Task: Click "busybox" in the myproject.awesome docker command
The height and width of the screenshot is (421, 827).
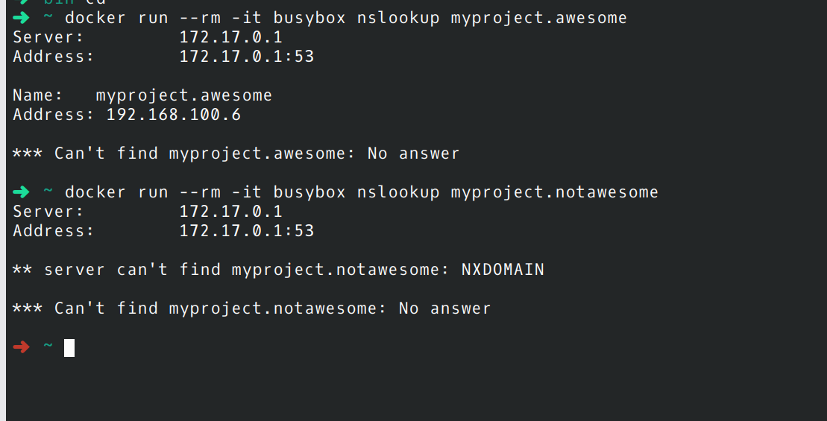Action: point(309,18)
